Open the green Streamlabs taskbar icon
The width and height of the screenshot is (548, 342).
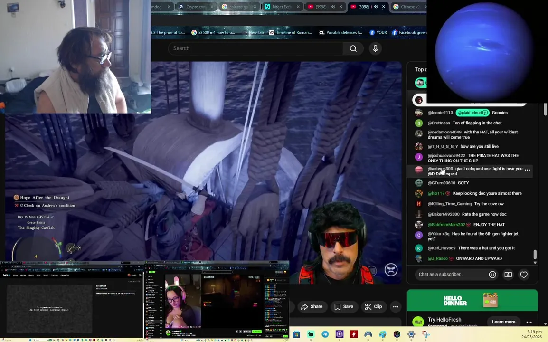[x=311, y=334]
